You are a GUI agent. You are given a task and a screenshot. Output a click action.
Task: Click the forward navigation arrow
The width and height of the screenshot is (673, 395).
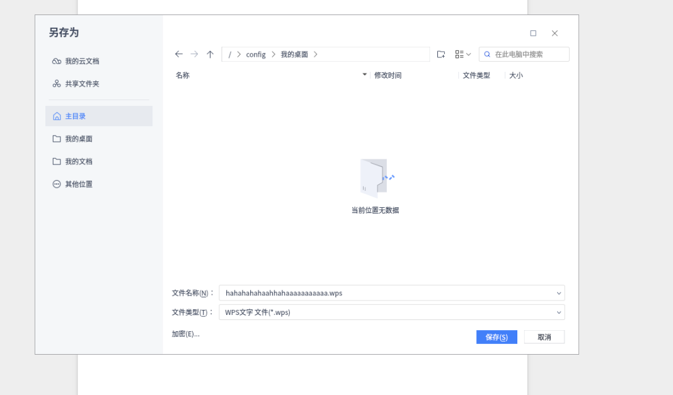pos(194,54)
